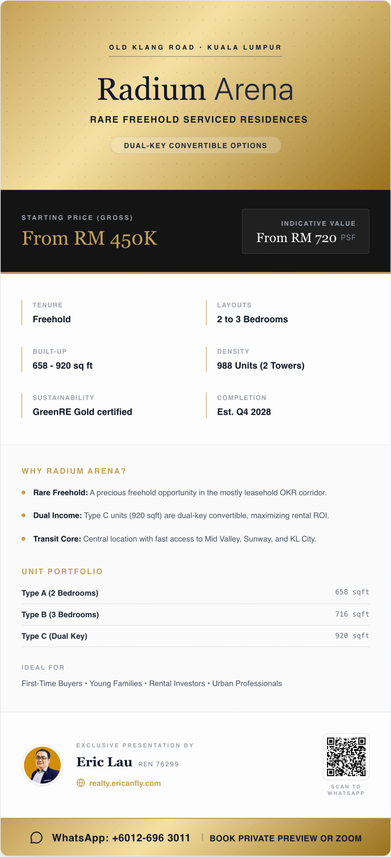Open the realty.ericanfly.com link
391x857 pixels.
pos(125,783)
